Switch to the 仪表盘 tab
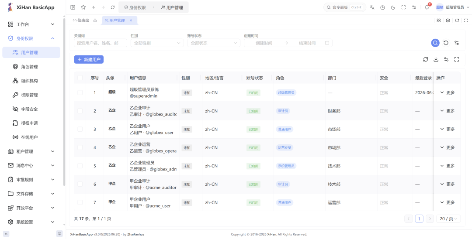The height and width of the screenshot is (239, 472). (85, 20)
